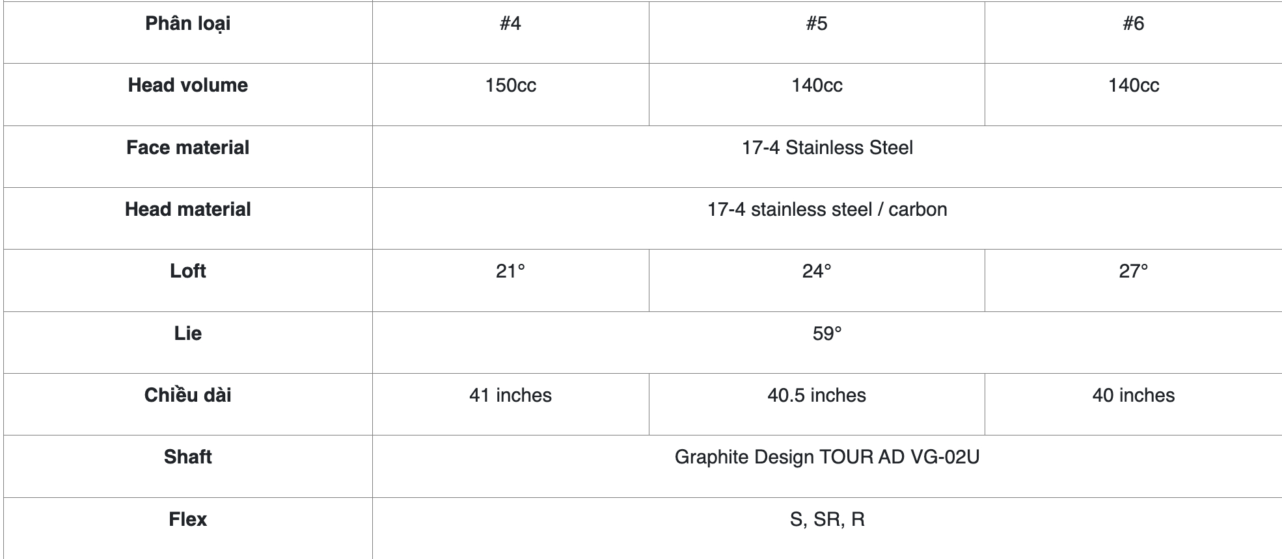Select the #6 column header

(x=1134, y=32)
